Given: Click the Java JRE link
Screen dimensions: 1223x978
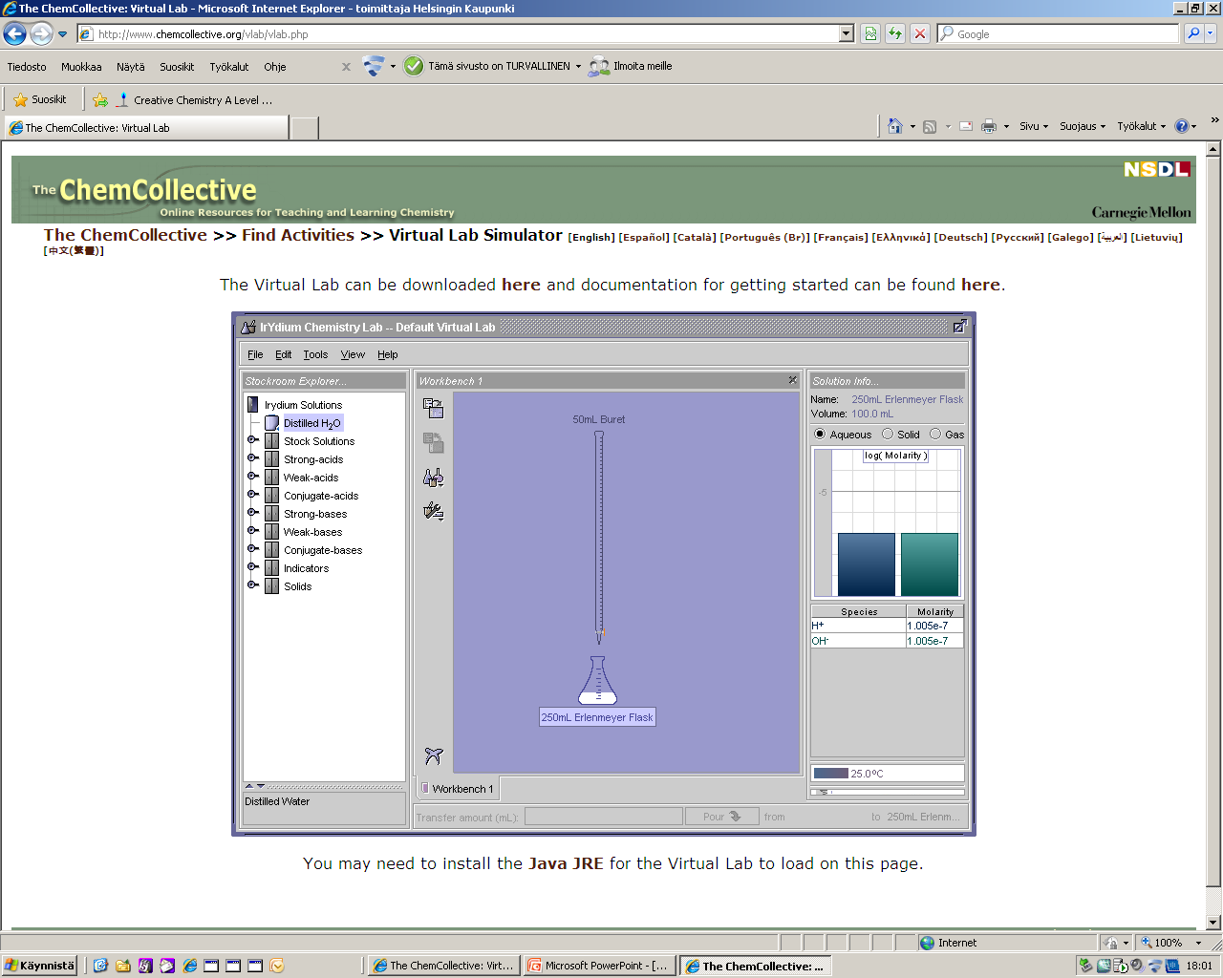Looking at the screenshot, I should [566, 863].
